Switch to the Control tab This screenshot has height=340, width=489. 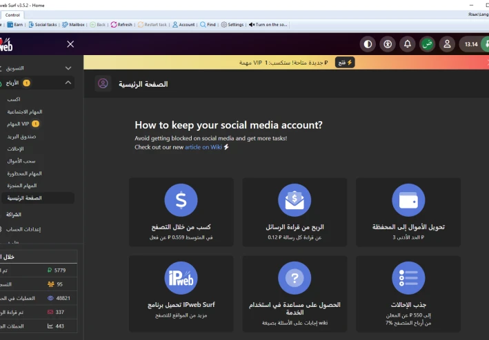coord(12,15)
